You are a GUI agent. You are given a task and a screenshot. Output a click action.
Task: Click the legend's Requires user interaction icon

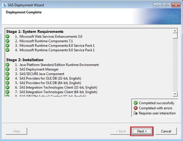coord(136,113)
